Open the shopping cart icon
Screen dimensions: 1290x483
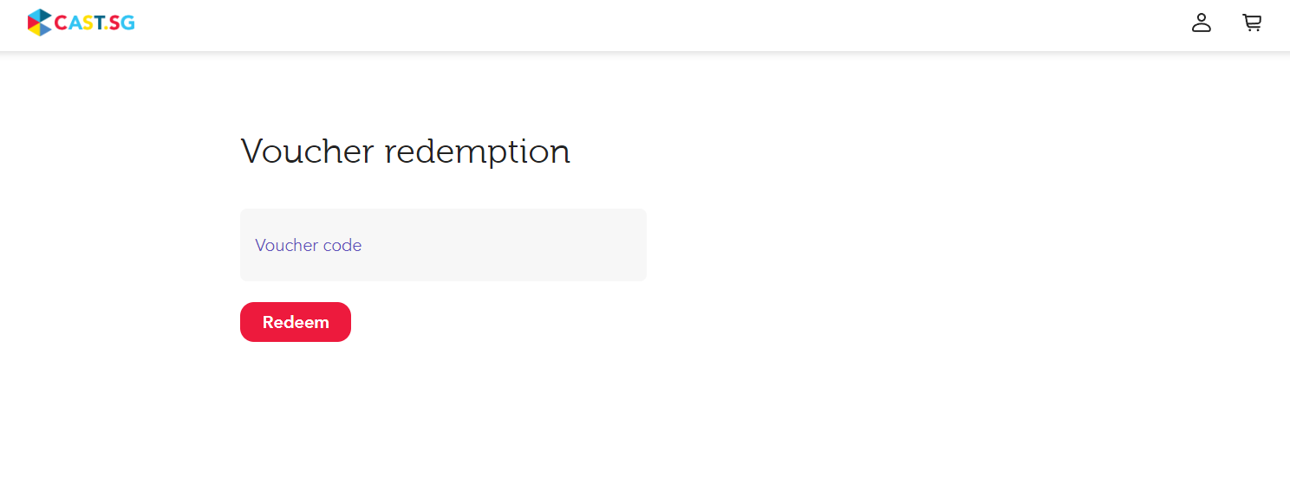pyautogui.click(x=1252, y=23)
